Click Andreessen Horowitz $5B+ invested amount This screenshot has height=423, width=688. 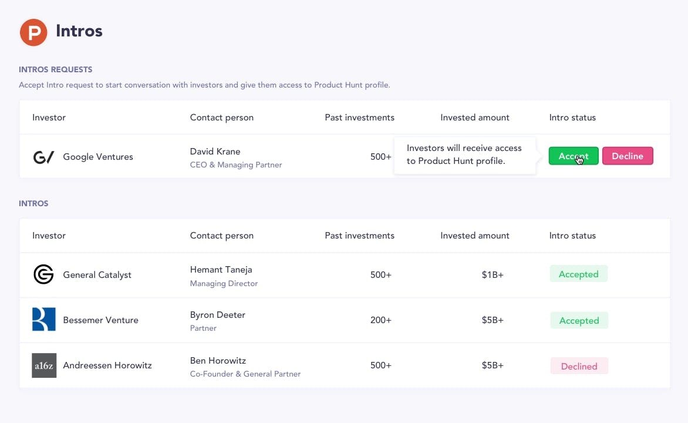[x=493, y=365]
